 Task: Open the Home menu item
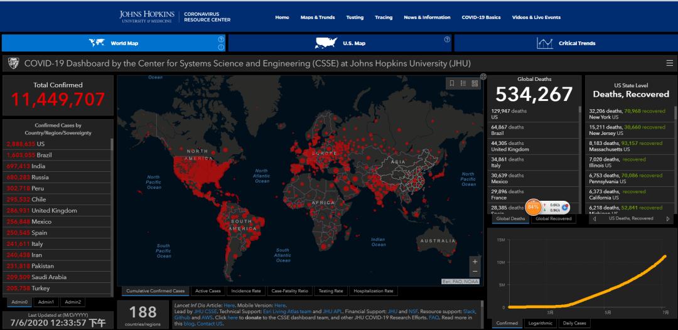pyautogui.click(x=282, y=18)
